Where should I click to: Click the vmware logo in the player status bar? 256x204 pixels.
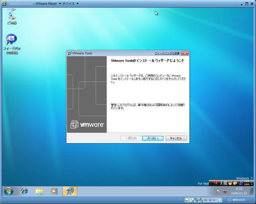click(x=236, y=200)
